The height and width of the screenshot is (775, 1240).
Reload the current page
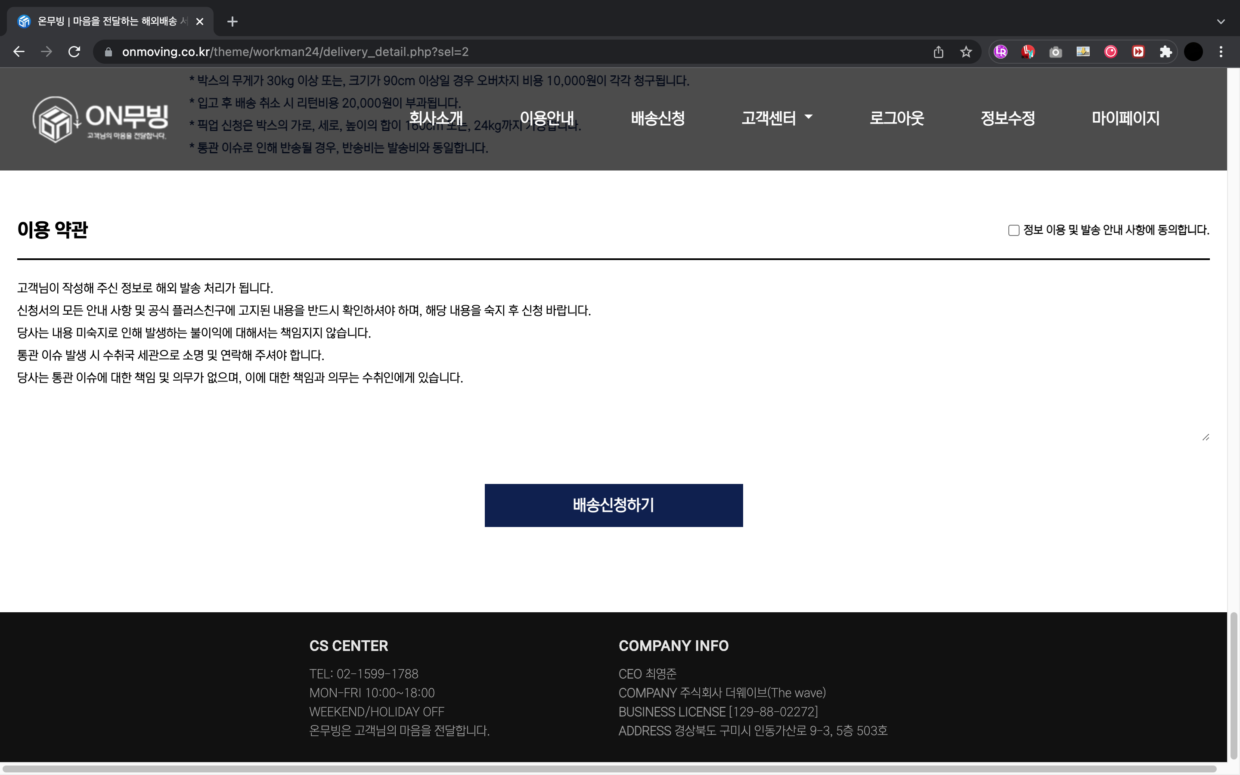click(74, 52)
